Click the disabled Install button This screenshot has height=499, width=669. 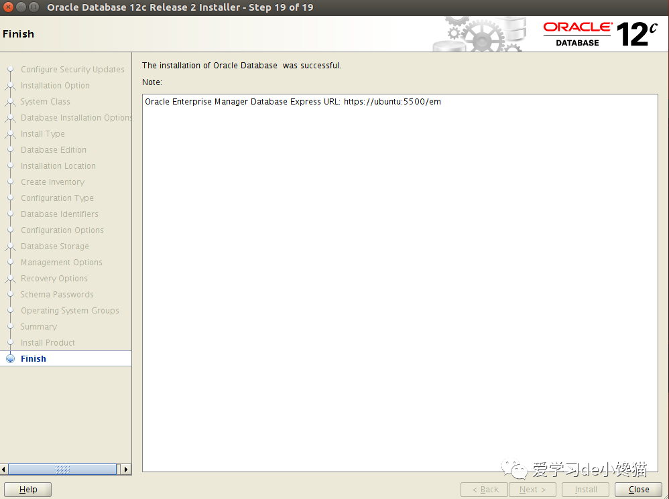[x=585, y=490]
